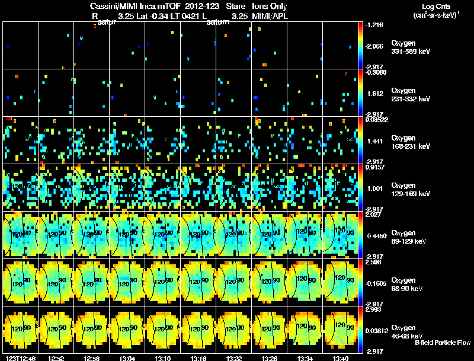Viewport: 474px width, 361px height.
Task: Click the Oxygen 168-231 keV row label
Action: 410,142
